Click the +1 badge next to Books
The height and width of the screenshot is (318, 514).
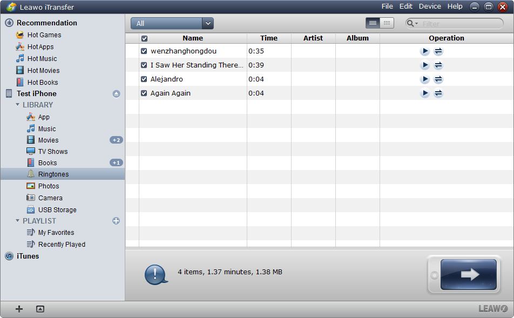116,163
